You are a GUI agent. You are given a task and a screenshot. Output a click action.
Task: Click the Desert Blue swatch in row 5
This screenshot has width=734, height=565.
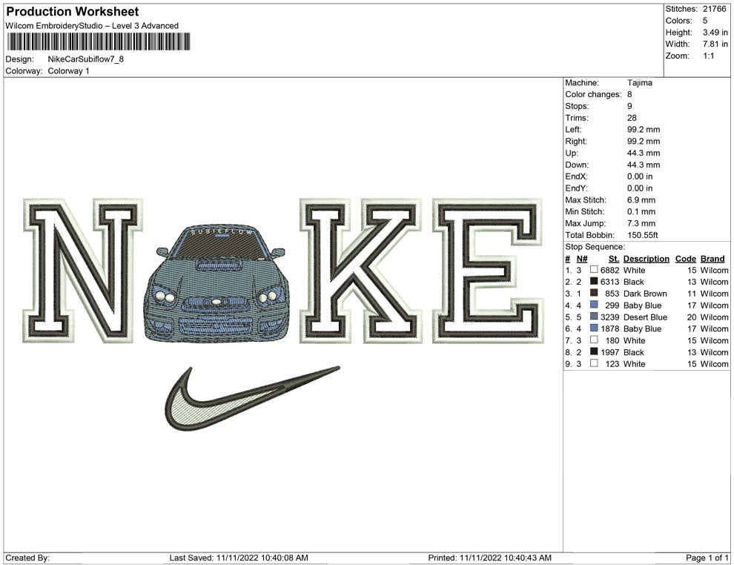[594, 317]
